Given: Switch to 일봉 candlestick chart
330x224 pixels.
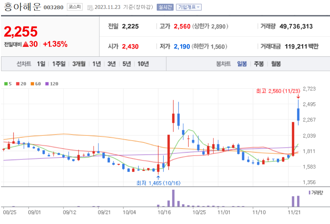Looking at the screenshot, I should (242, 64).
